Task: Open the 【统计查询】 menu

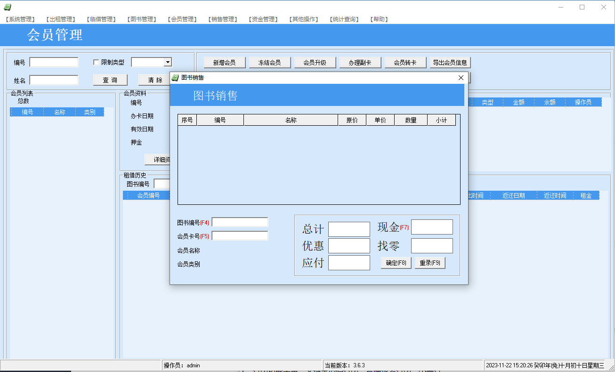Action: [344, 19]
